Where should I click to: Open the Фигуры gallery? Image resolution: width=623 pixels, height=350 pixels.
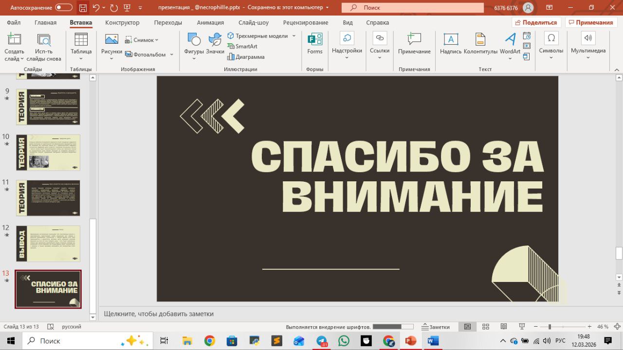click(x=194, y=46)
